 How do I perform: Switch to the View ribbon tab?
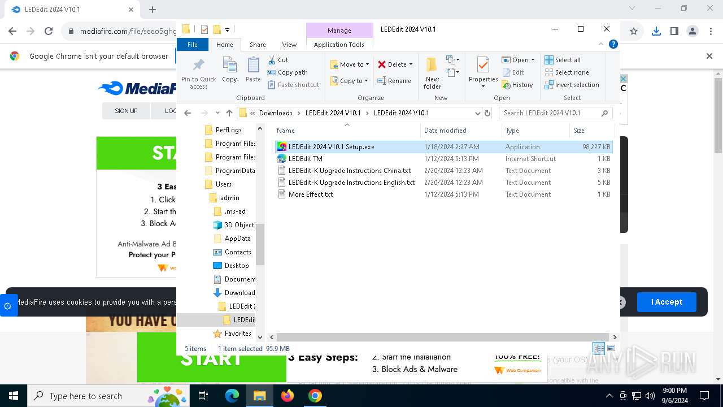[x=289, y=45]
